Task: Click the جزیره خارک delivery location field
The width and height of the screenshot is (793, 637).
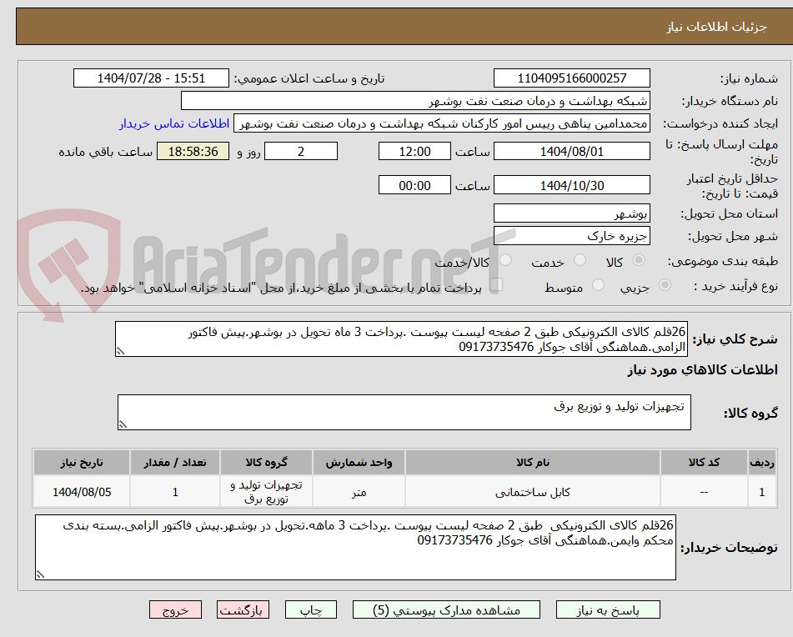Action: (x=571, y=235)
